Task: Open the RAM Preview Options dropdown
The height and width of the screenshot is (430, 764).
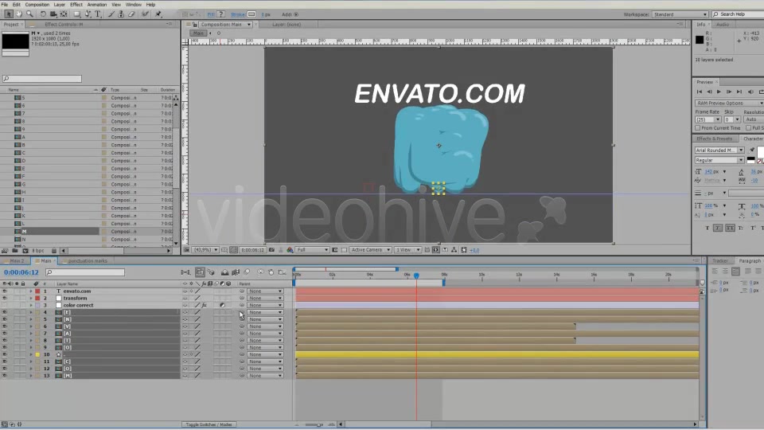Action: click(x=729, y=103)
